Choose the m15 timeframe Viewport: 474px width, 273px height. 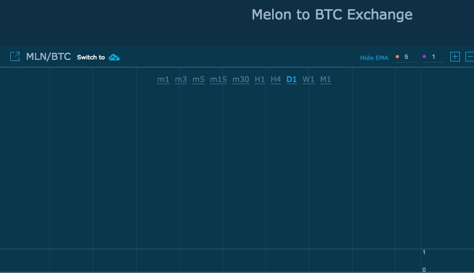pos(219,80)
